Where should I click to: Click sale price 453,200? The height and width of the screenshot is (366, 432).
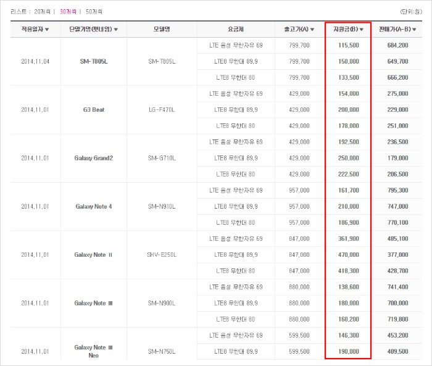[397, 335]
